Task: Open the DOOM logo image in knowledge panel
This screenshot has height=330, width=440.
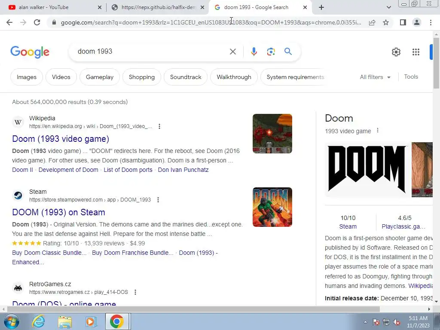Action: click(x=367, y=169)
